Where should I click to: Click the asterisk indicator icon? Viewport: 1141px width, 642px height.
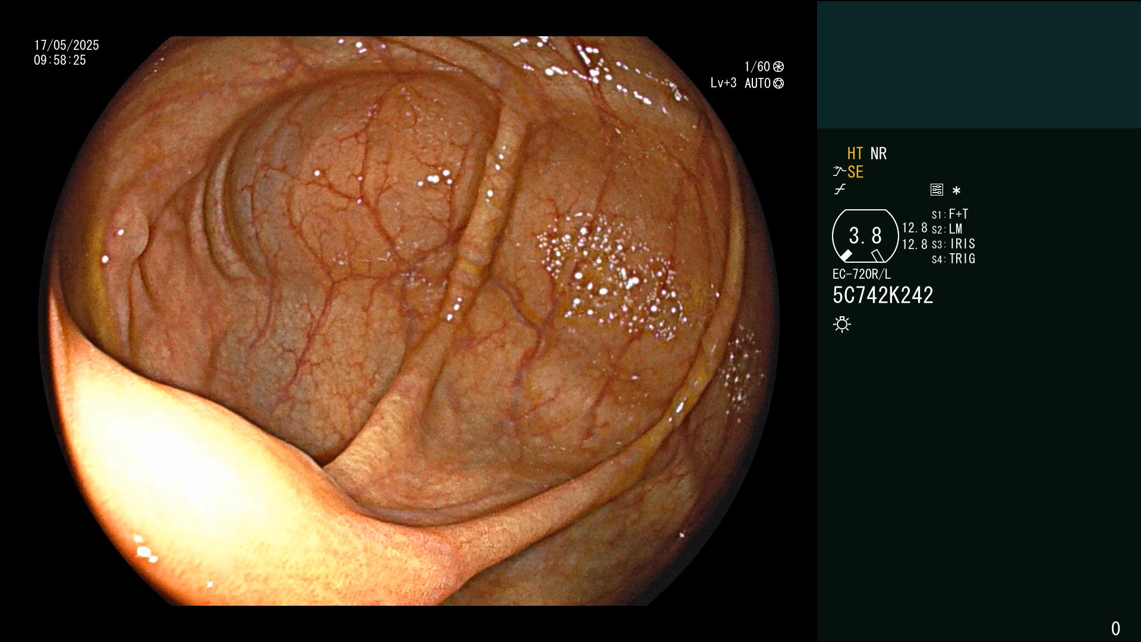956,190
